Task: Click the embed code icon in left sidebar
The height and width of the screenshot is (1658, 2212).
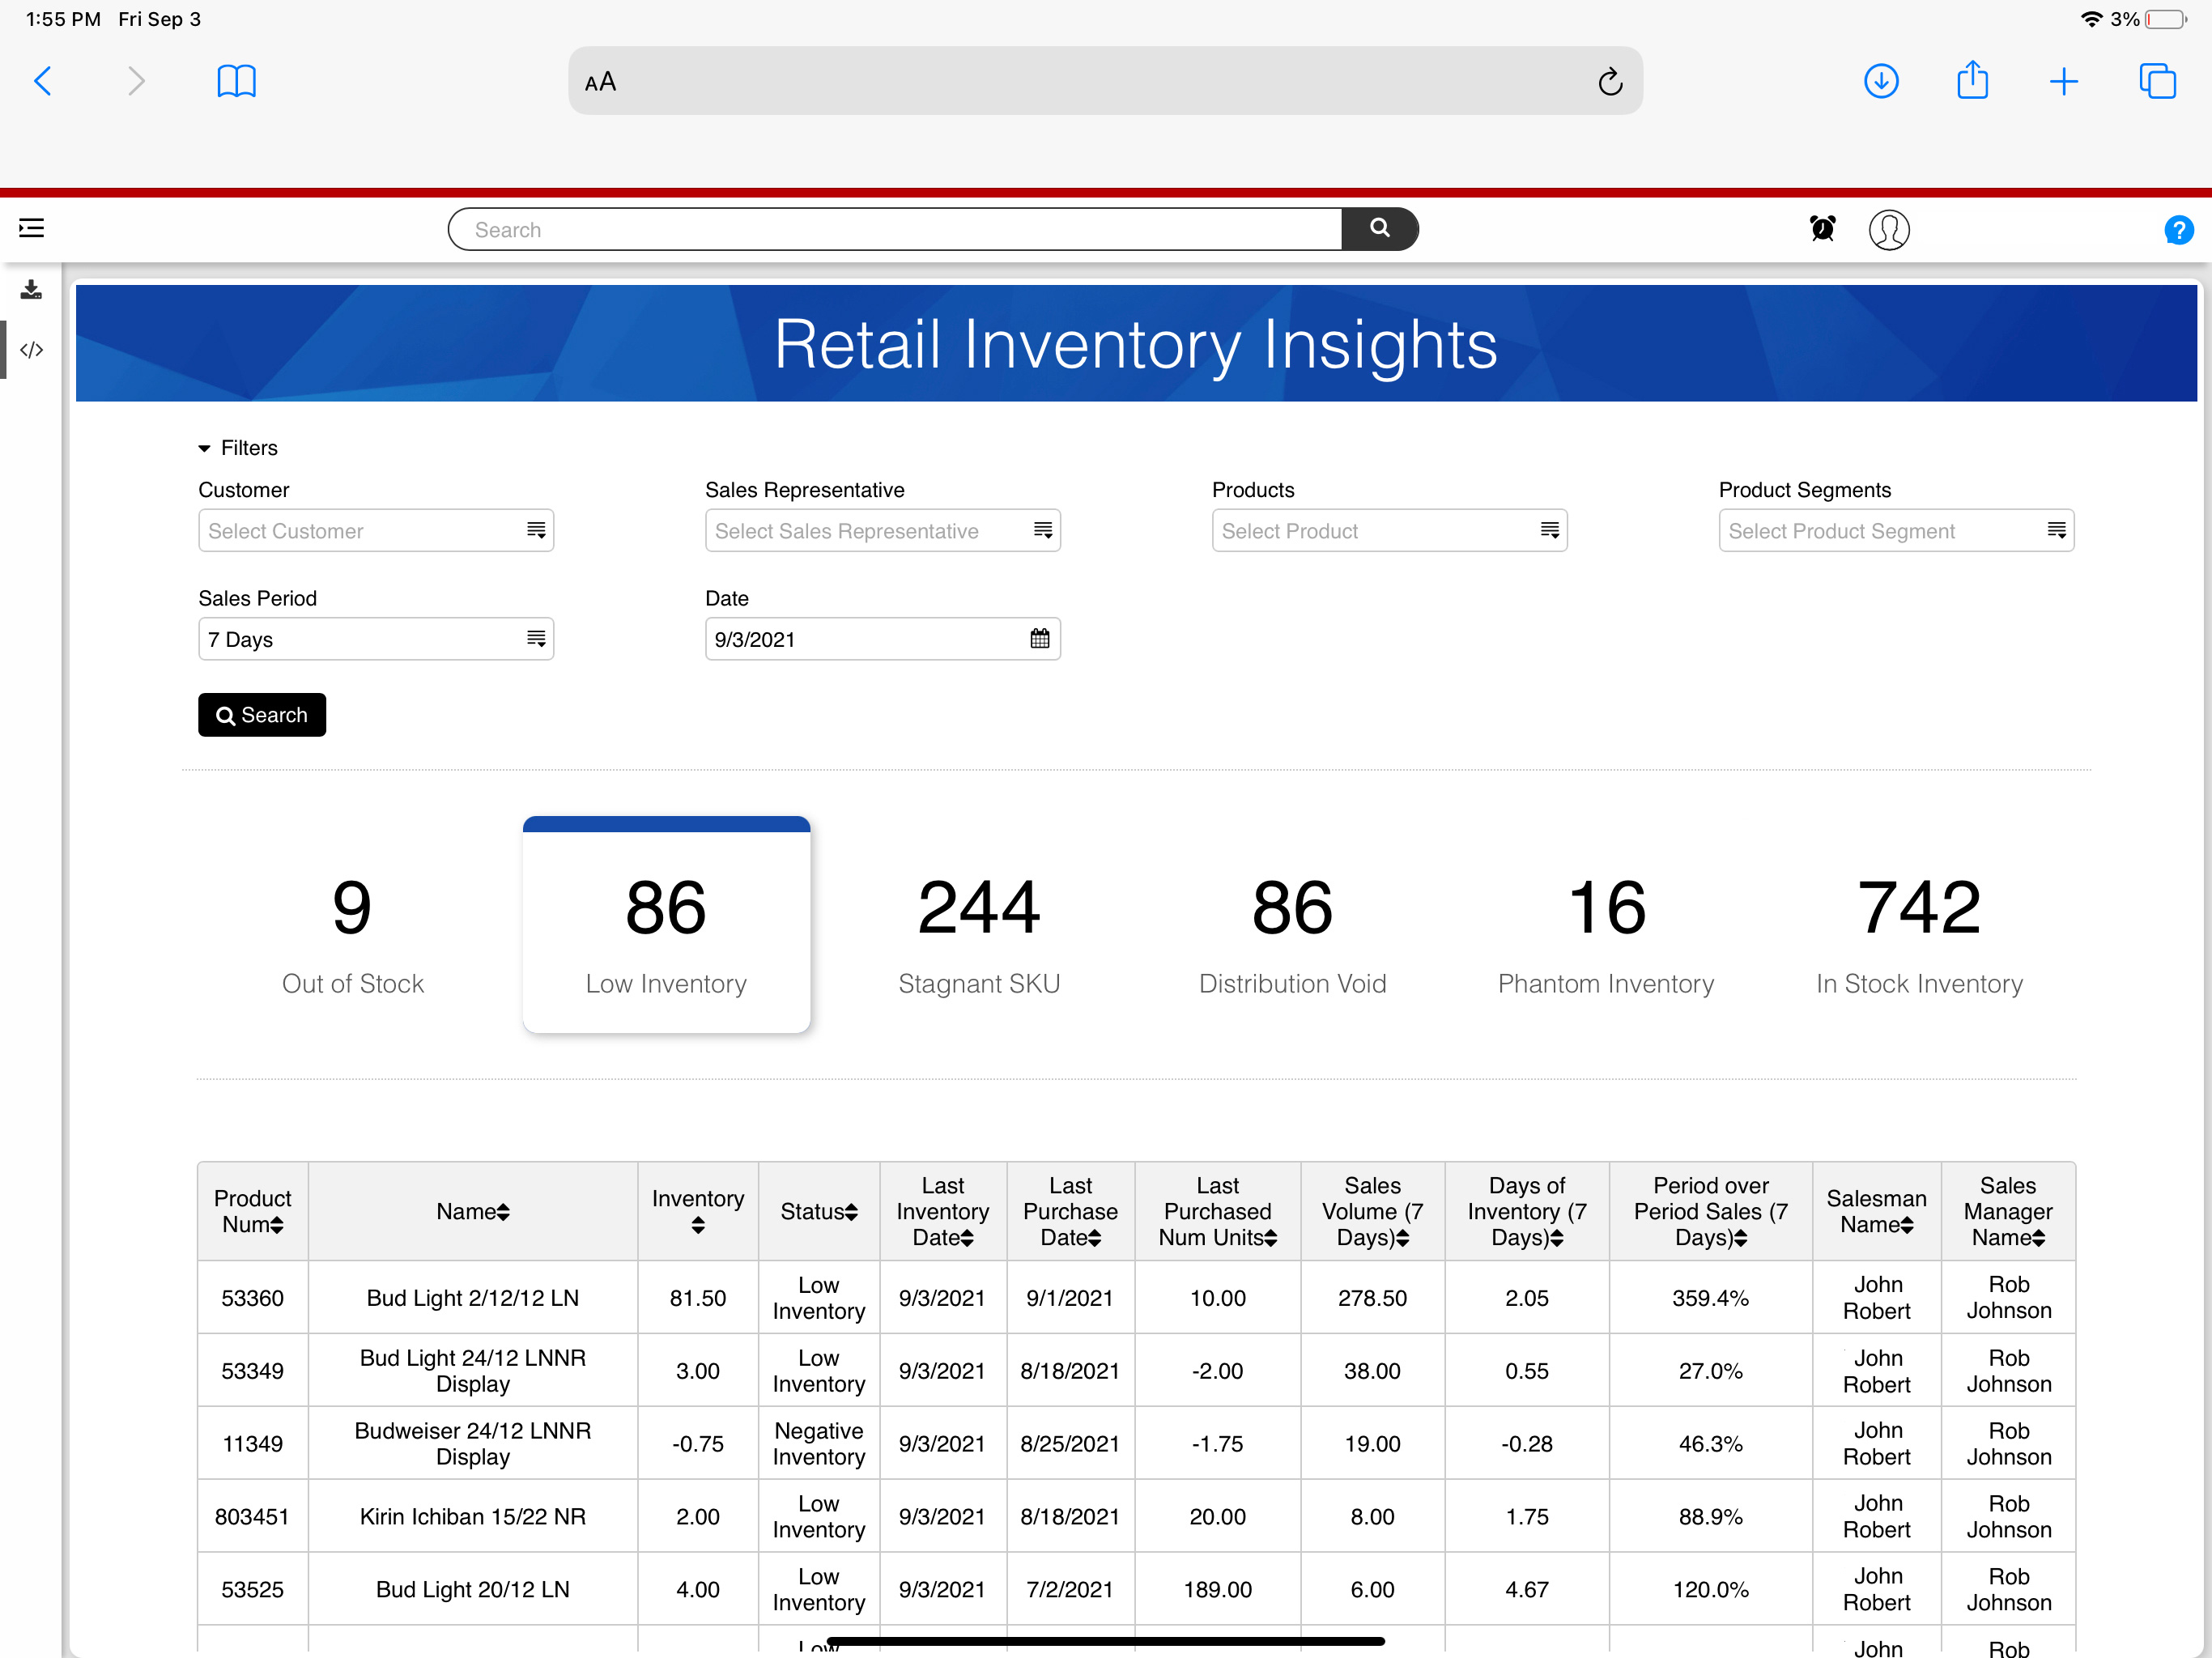Action: [30, 350]
